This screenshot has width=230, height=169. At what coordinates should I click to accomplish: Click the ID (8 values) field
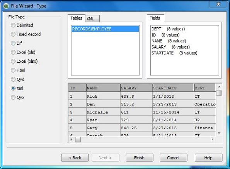(x=165, y=35)
